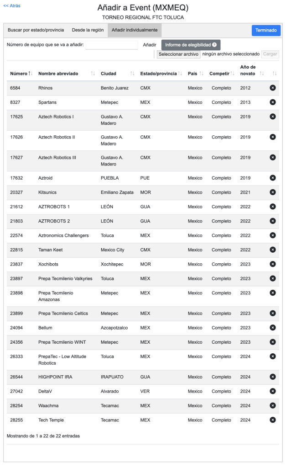This screenshot has width=286, height=468.
Task: Open the Desde la región tab
Action: coord(88,30)
